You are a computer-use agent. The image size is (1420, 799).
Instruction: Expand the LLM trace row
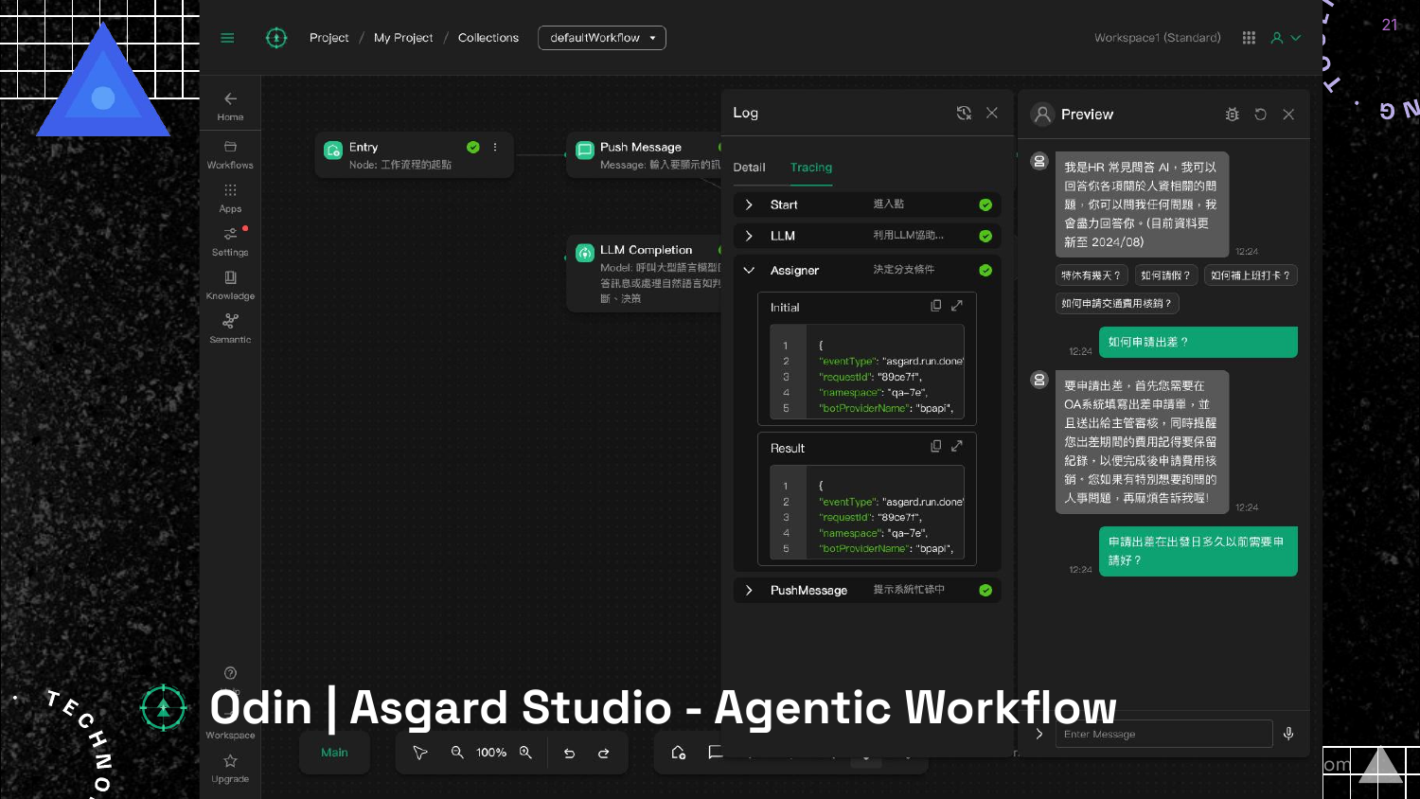point(749,236)
